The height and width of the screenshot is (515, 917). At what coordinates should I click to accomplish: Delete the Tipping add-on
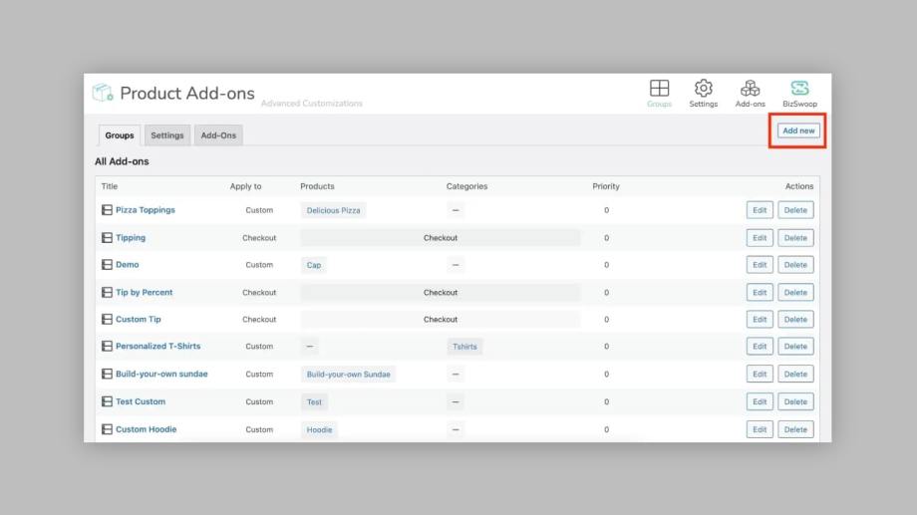click(795, 238)
